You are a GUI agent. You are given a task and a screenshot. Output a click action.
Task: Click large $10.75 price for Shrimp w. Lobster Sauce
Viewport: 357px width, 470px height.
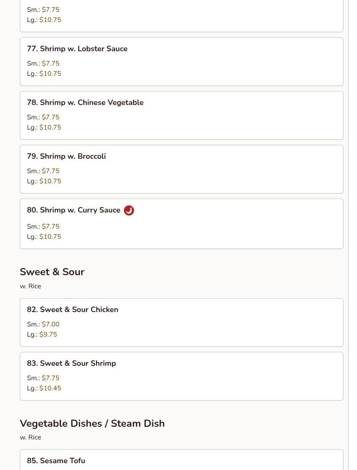[50, 74]
